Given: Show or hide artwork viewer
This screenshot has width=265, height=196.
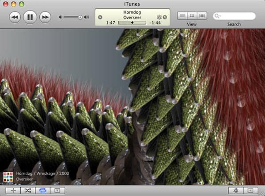Looking at the screenshot, I should (57, 191).
